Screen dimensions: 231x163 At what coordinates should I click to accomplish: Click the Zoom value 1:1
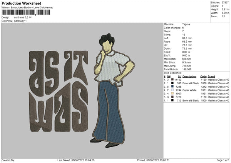[x=223, y=16]
